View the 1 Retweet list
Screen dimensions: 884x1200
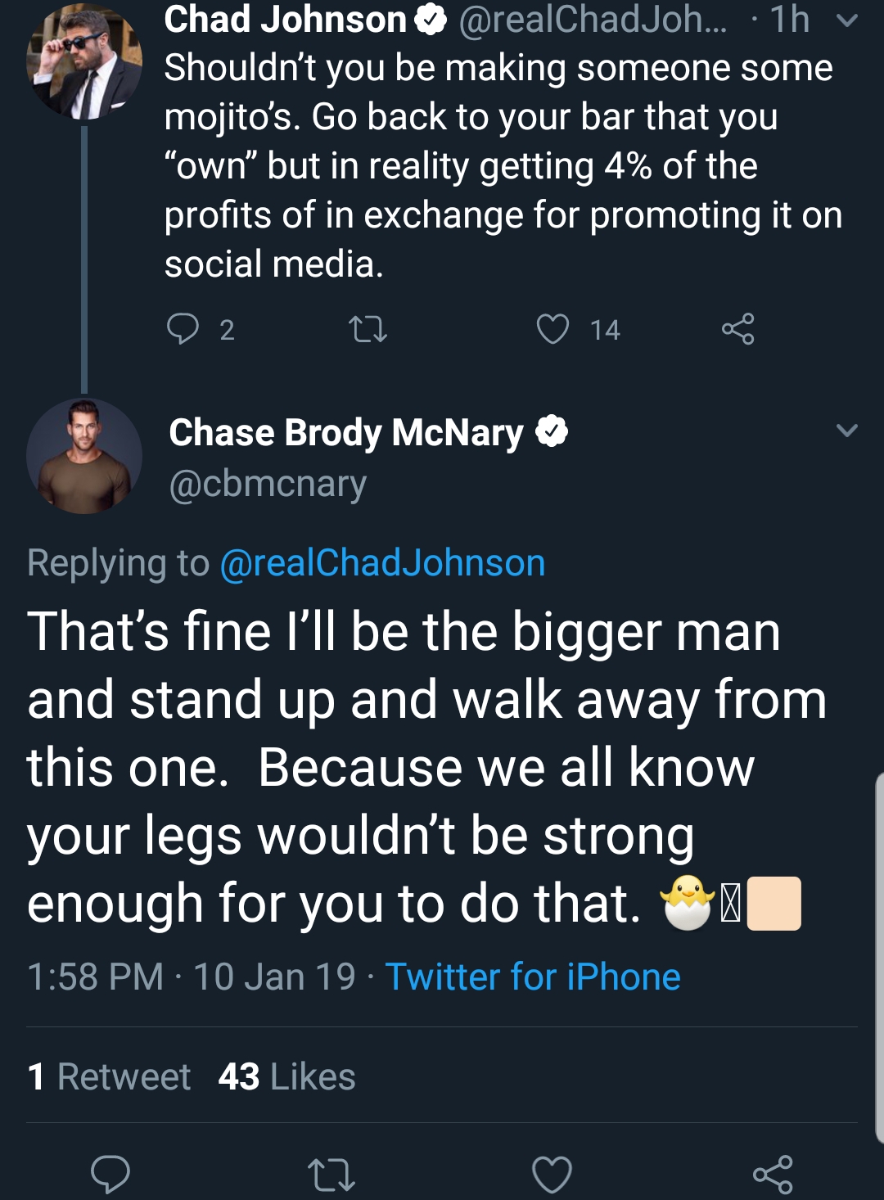(x=109, y=1076)
